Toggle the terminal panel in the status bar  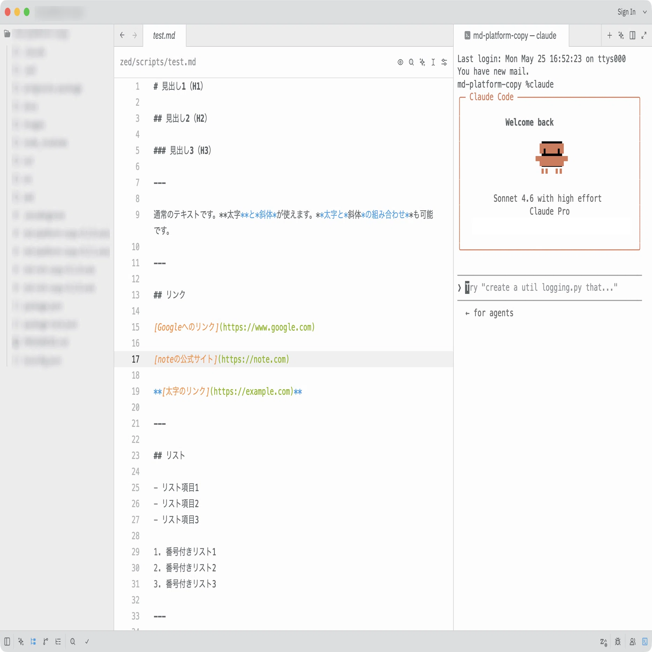pyautogui.click(x=645, y=642)
